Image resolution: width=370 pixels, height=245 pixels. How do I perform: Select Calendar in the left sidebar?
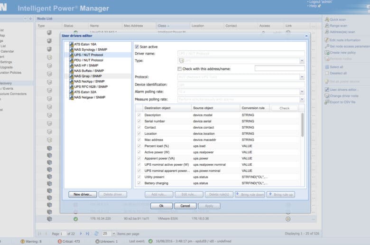(x=7, y=51)
